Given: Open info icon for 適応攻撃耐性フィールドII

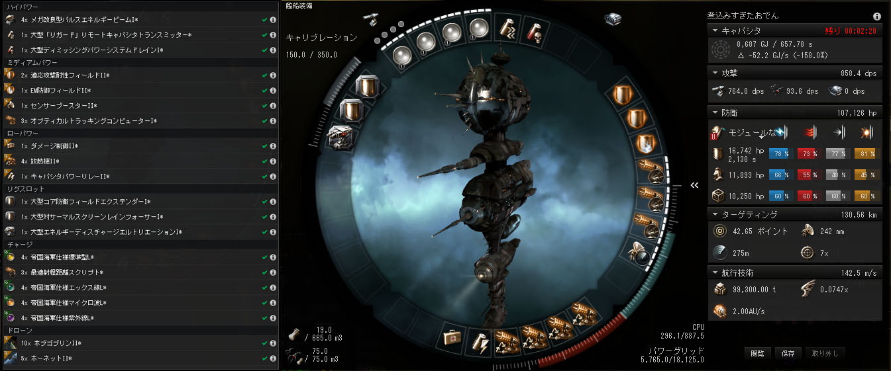Looking at the screenshot, I should click(x=273, y=75).
